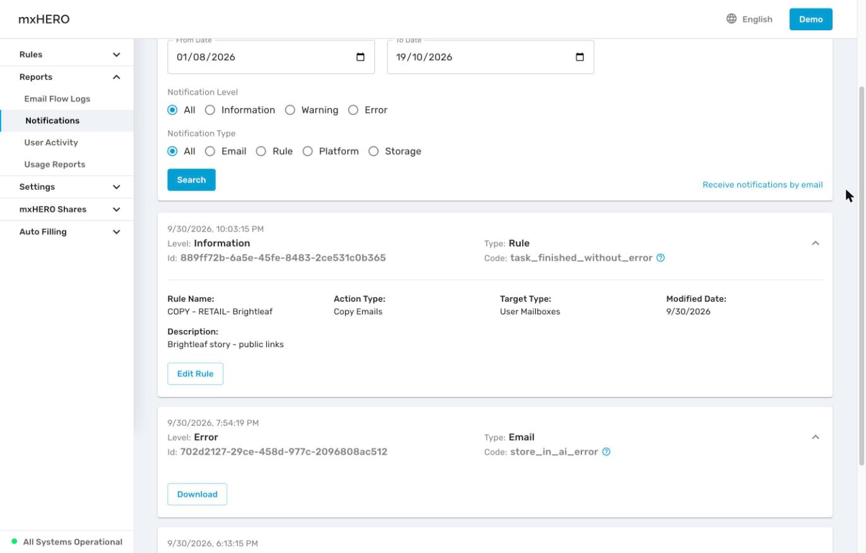Viewport: 866px width, 553px height.
Task: Collapse the Reports sidebar section
Action: (66, 77)
